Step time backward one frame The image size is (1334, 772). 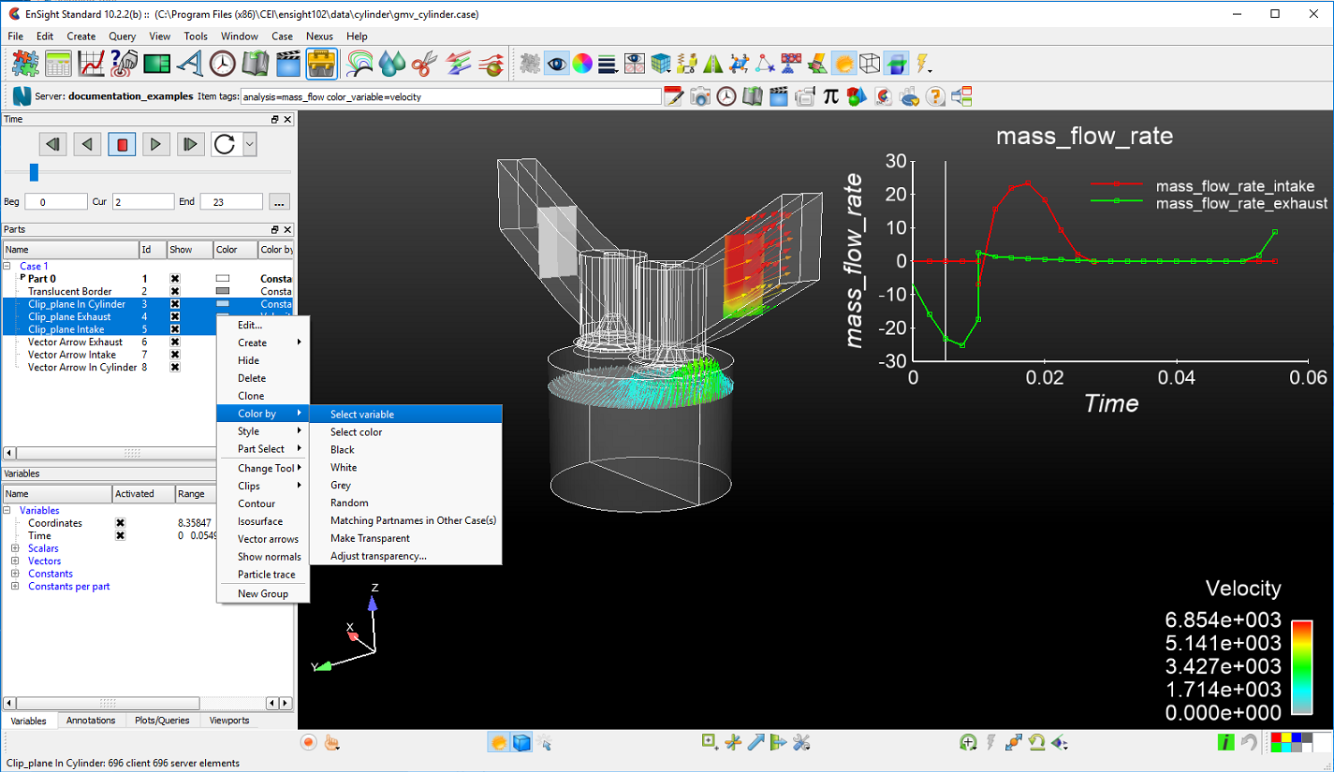[53, 144]
